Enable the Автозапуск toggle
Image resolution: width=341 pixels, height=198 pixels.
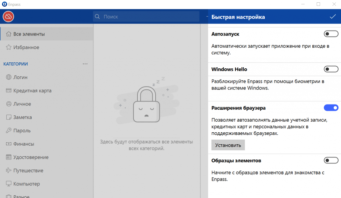point(331,34)
